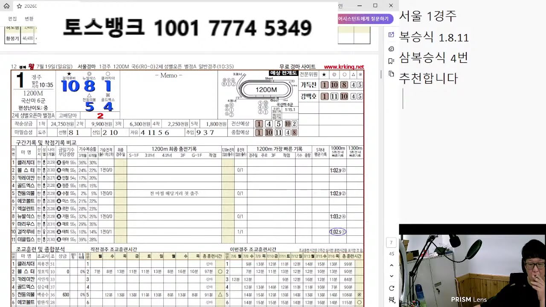546x307 pixels.
Task: Click the icon above the bookmarks icon
Action: (391, 49)
